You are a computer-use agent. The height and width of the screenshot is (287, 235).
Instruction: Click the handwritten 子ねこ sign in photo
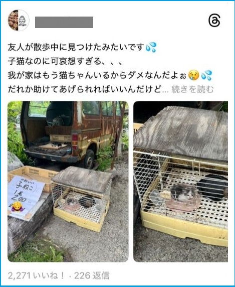(26, 198)
